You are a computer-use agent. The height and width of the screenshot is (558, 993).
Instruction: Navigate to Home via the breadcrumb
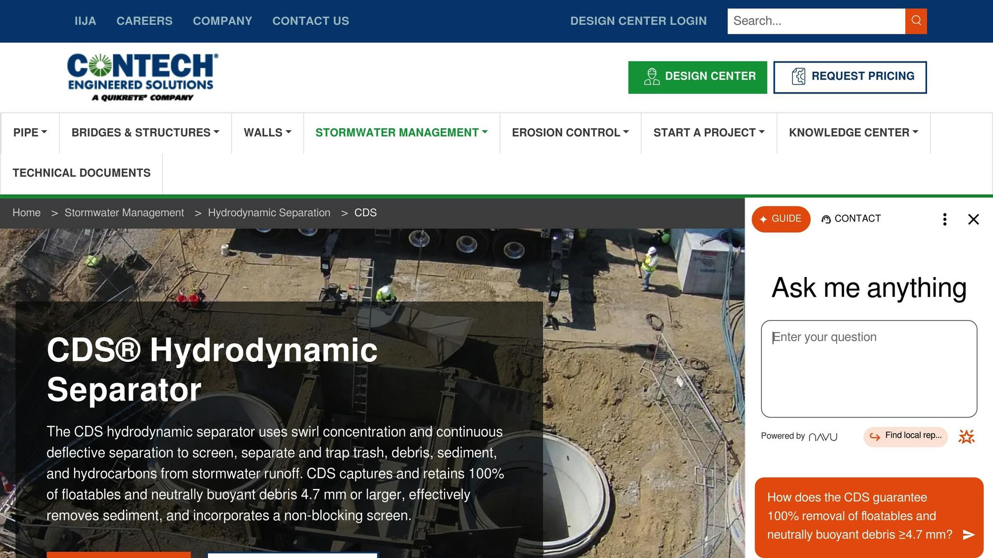tap(27, 212)
